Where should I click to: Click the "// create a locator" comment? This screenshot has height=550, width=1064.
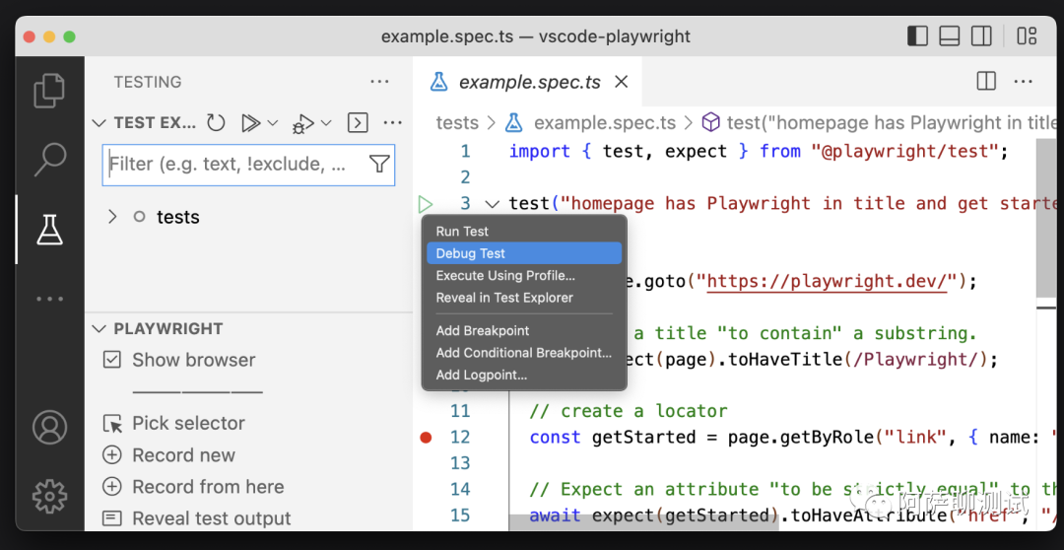click(629, 411)
